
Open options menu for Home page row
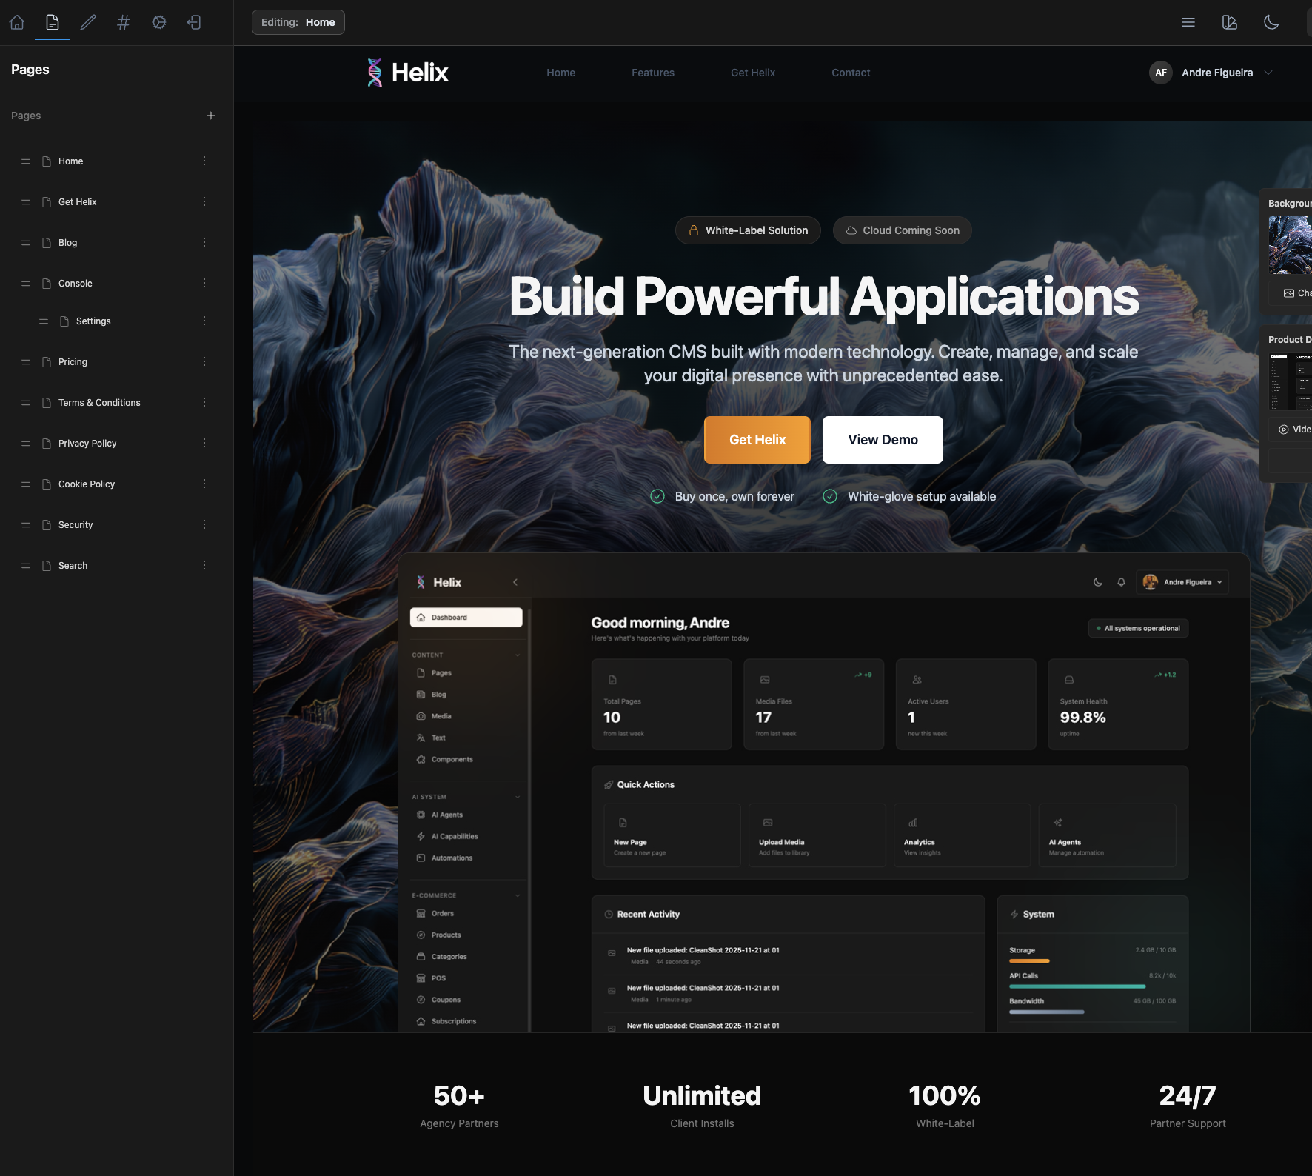(204, 161)
